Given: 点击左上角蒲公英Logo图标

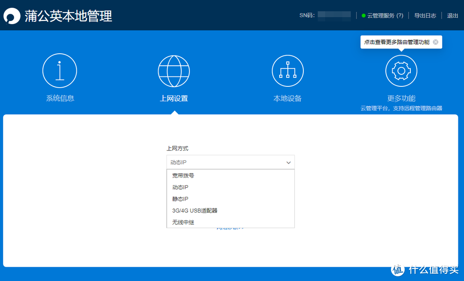Looking at the screenshot, I should (12, 16).
